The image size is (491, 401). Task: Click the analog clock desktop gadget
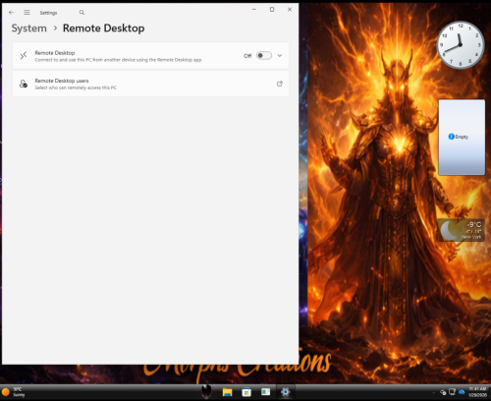click(x=461, y=45)
